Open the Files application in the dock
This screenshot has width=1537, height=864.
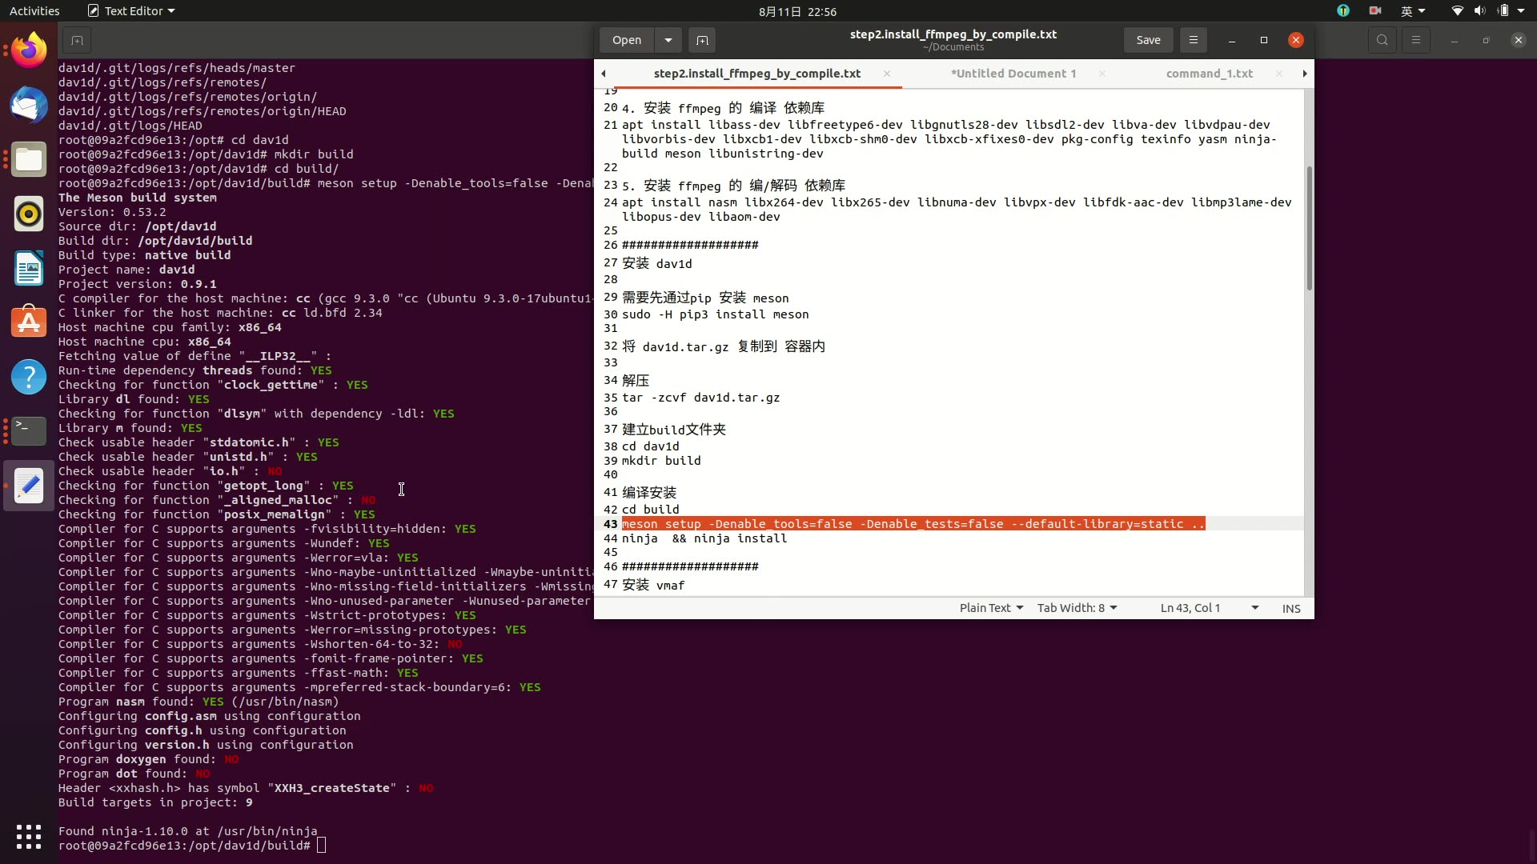pos(28,159)
